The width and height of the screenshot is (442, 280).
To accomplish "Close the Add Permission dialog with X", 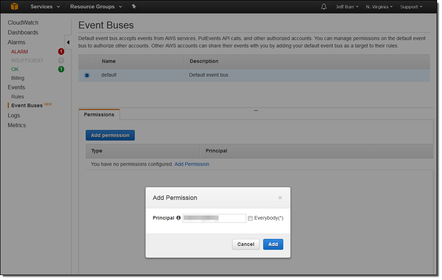I will click(280, 198).
